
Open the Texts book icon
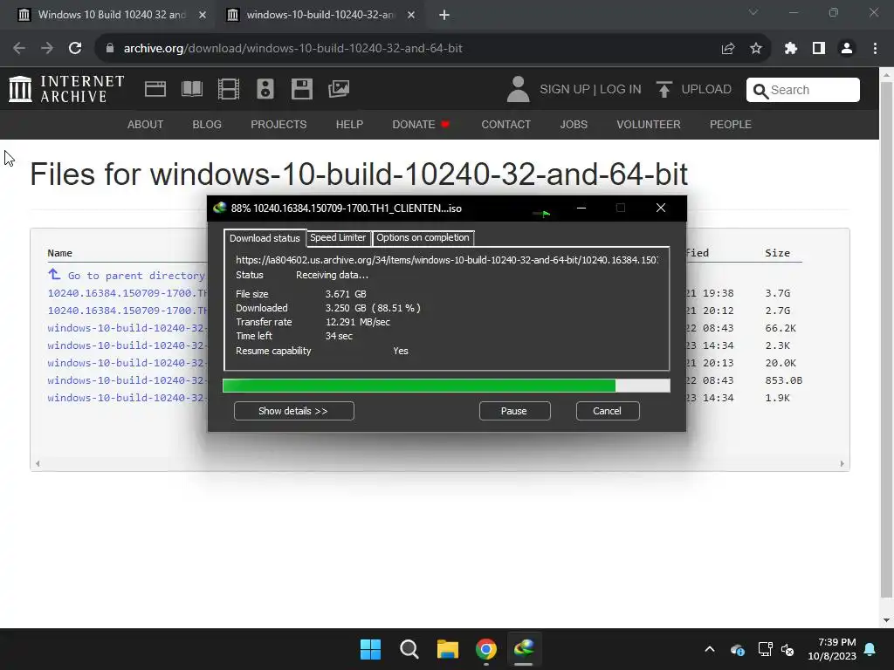[192, 90]
